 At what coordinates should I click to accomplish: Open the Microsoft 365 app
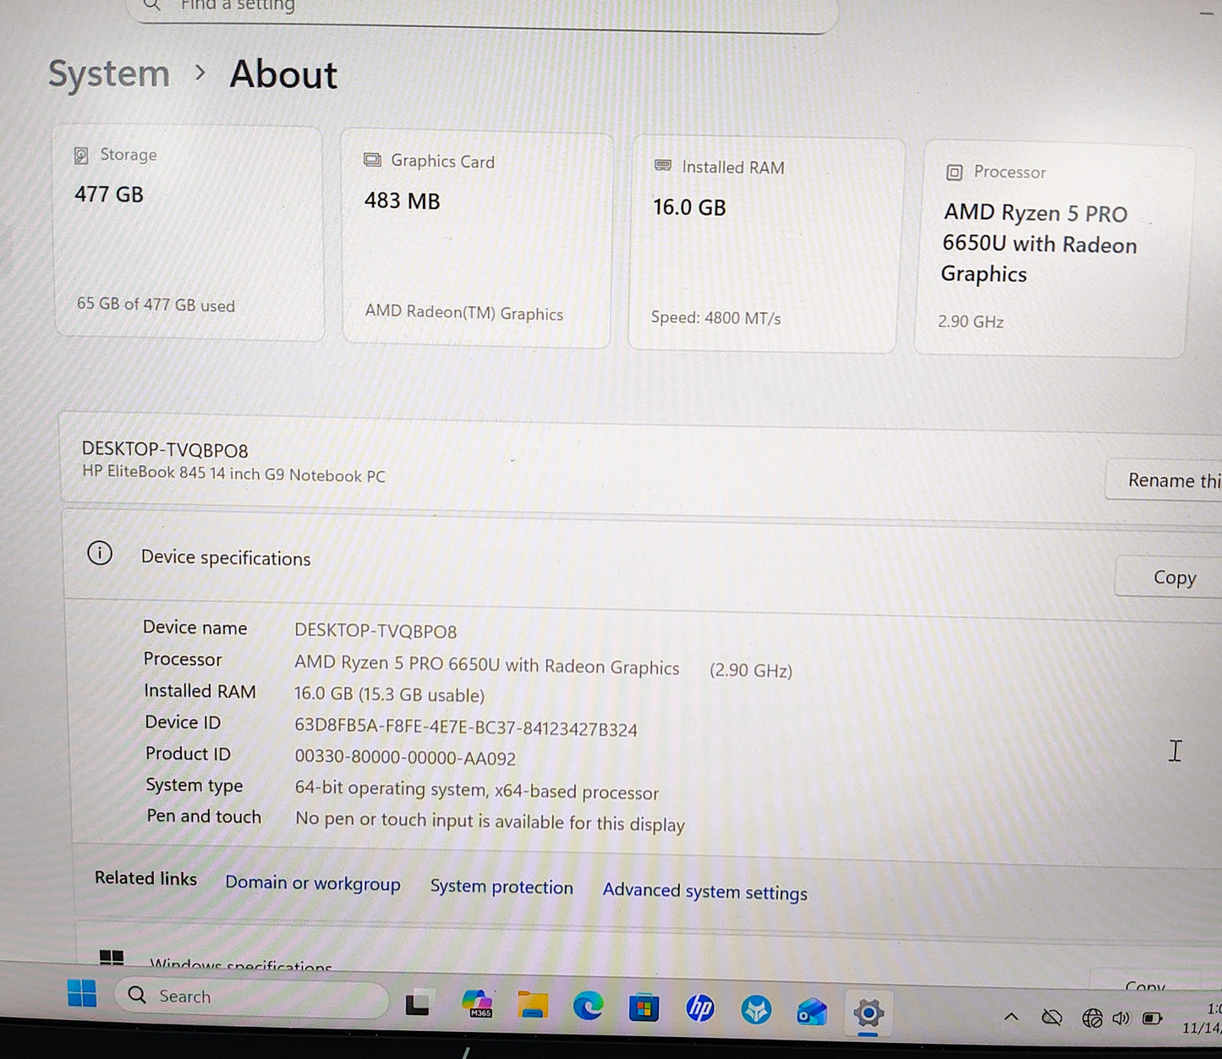point(478,1007)
